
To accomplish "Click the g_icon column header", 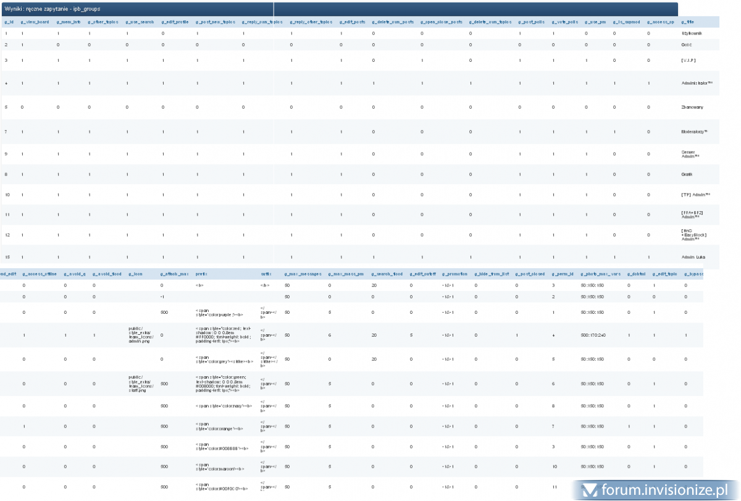I will pos(136,273).
